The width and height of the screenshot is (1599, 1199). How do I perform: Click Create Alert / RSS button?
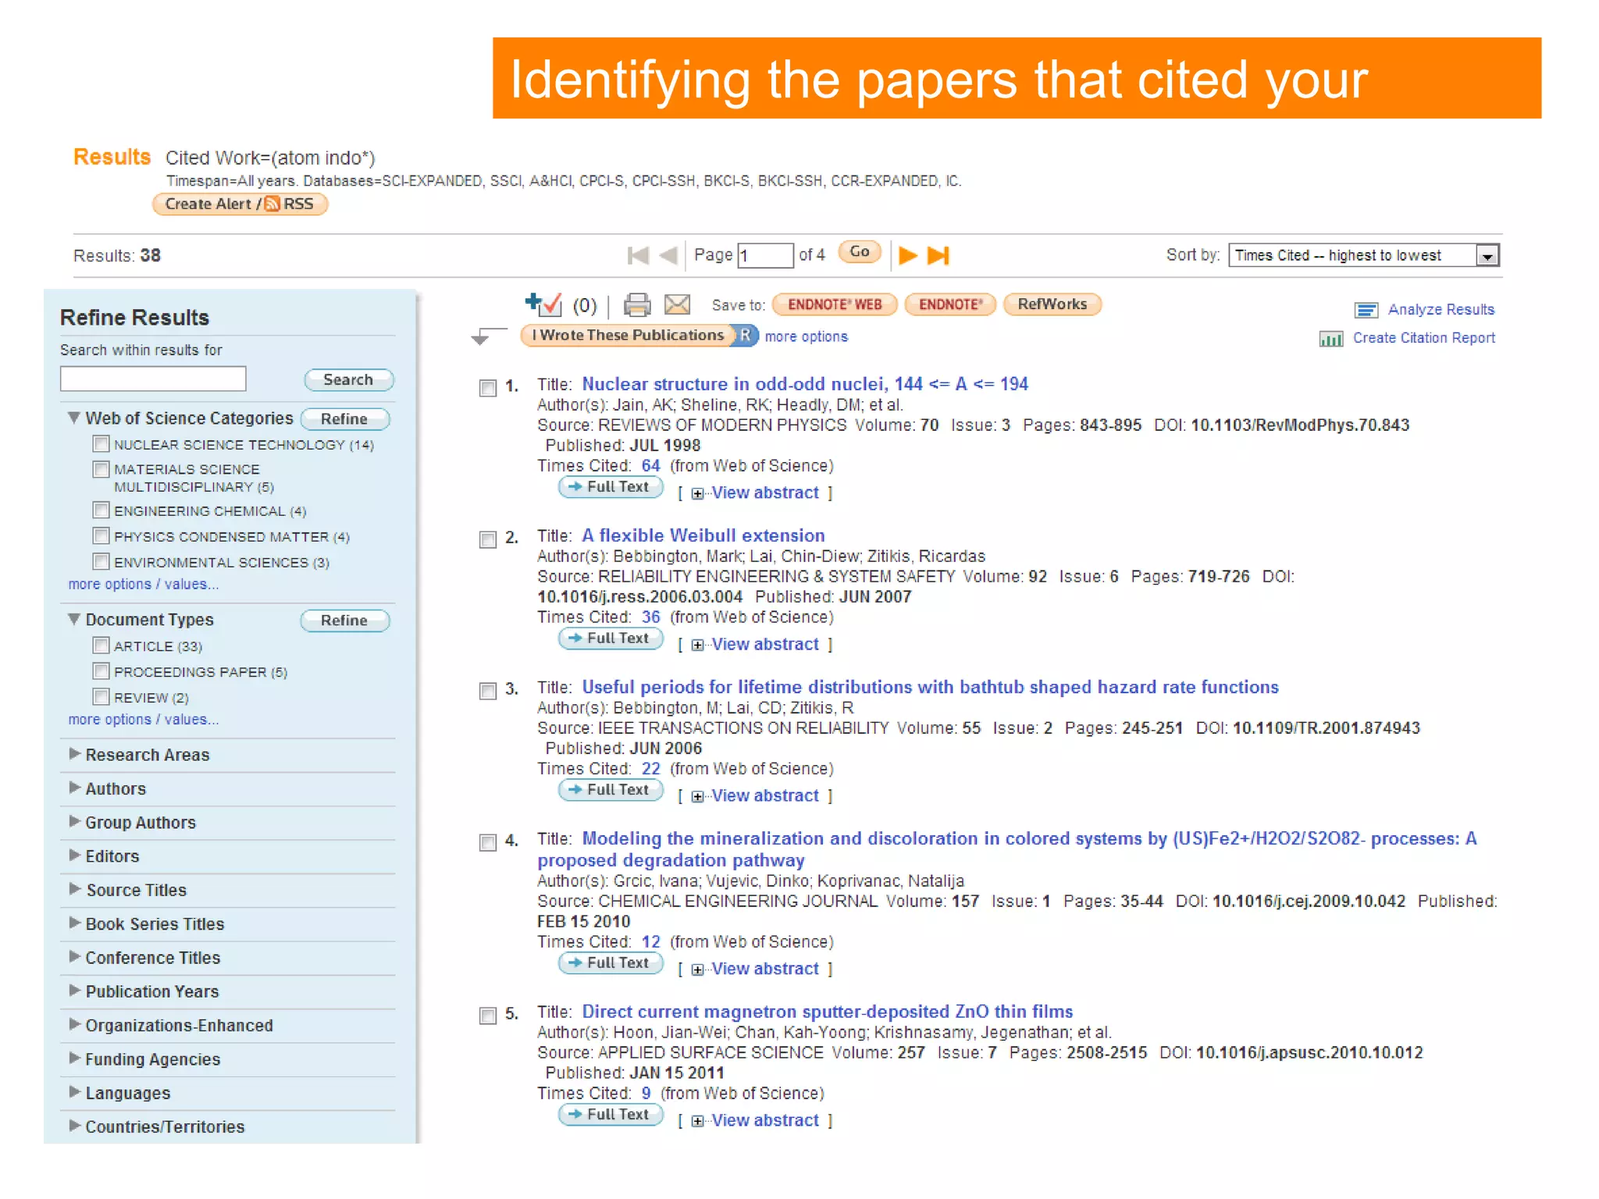(240, 204)
